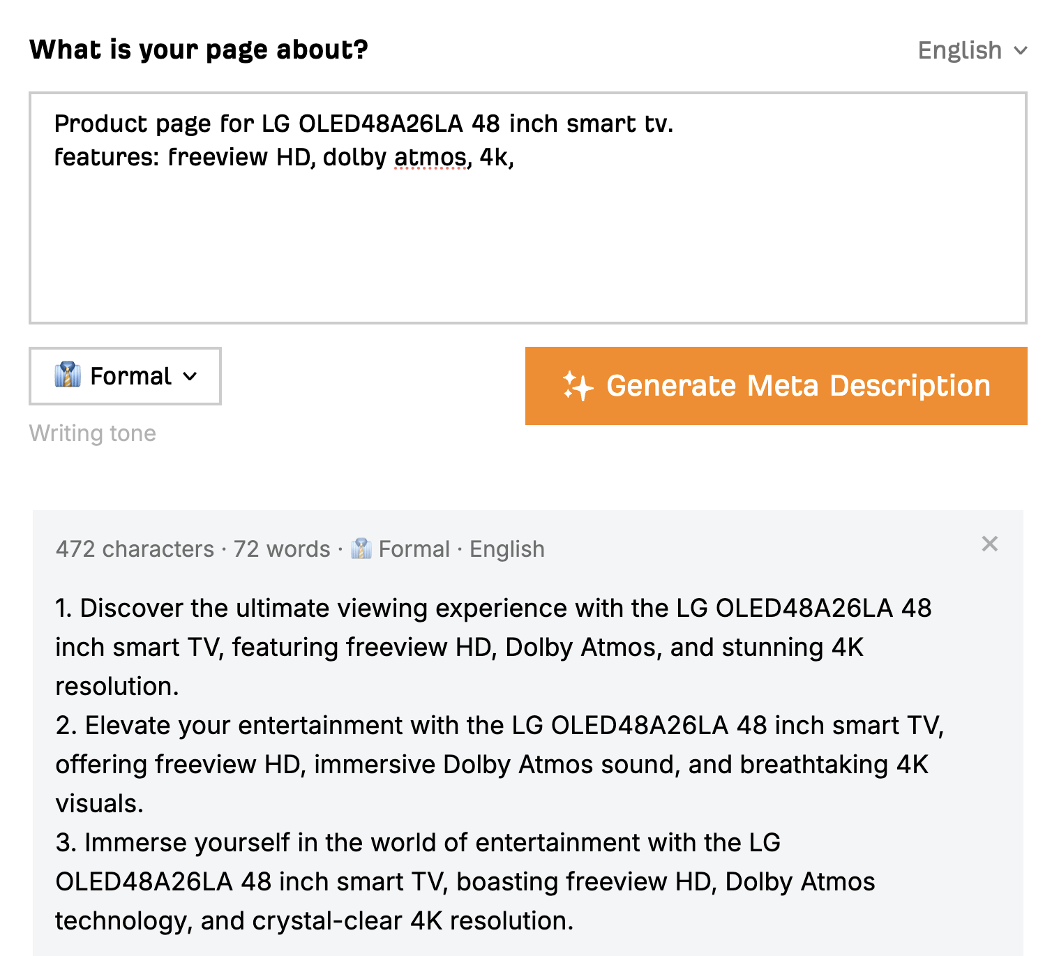The height and width of the screenshot is (956, 1059).
Task: Expand the Formal tone options list
Action: [x=124, y=376]
